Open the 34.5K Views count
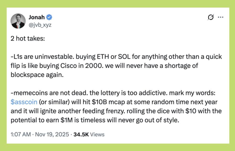This screenshot has height=151, width=235. [89, 134]
